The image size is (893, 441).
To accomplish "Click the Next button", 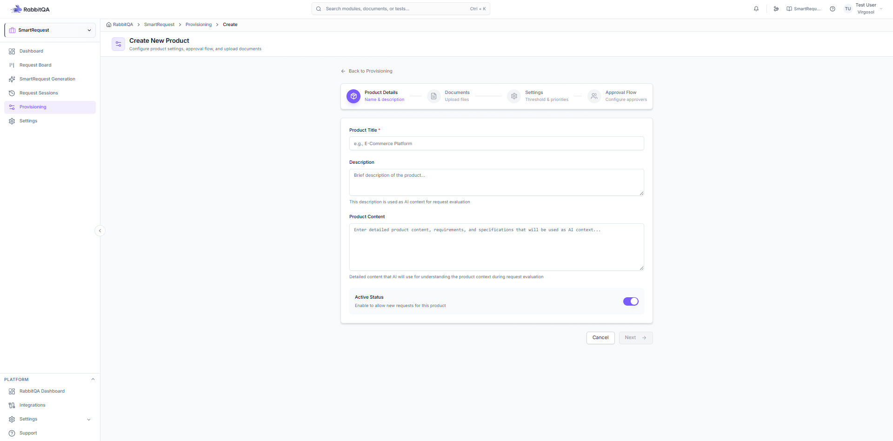I will pos(636,338).
